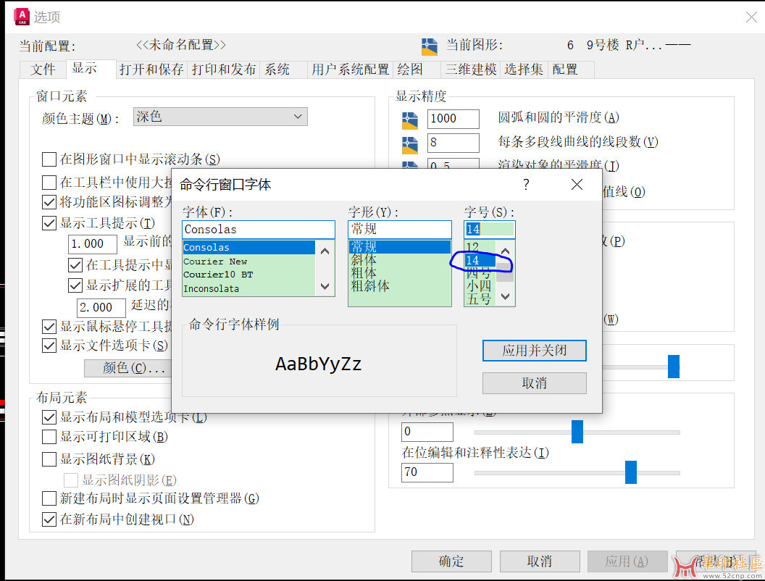Click drawing icon next to 每条多段线曲线的线段数
The height and width of the screenshot is (581, 765).
pos(410,145)
